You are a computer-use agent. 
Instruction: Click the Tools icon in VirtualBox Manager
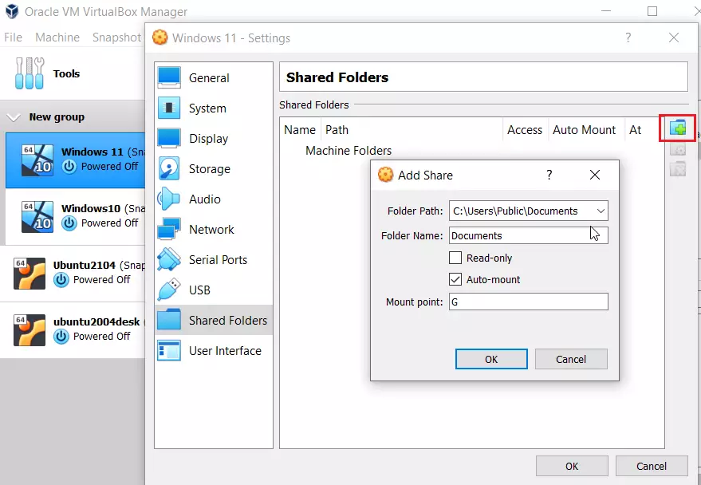click(30, 73)
